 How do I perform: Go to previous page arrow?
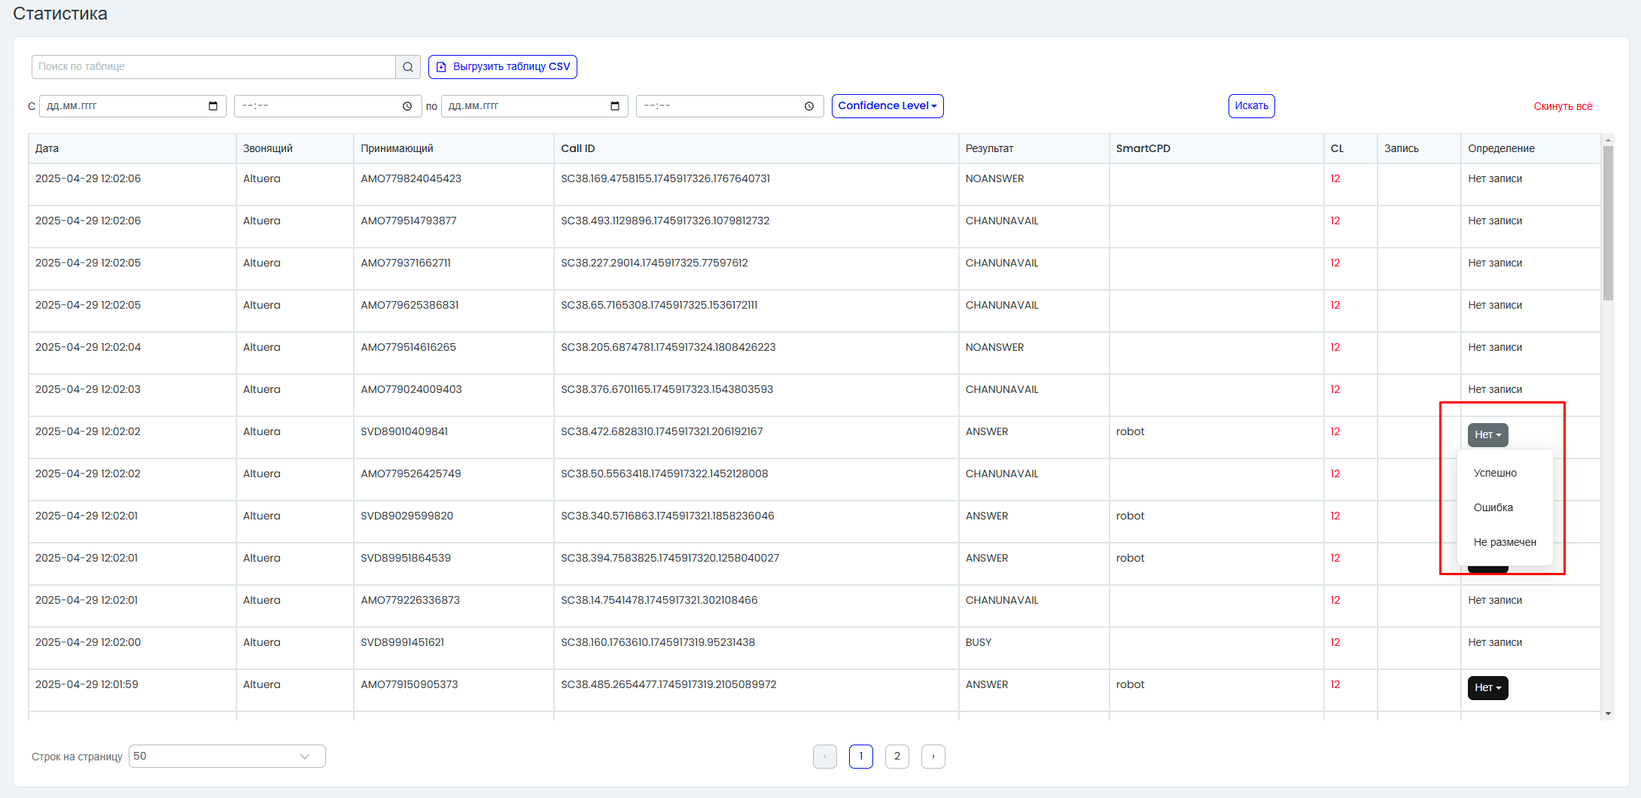pos(825,757)
